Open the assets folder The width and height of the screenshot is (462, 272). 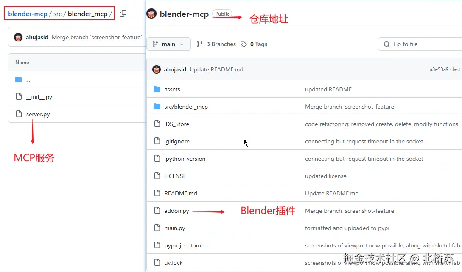pos(172,89)
